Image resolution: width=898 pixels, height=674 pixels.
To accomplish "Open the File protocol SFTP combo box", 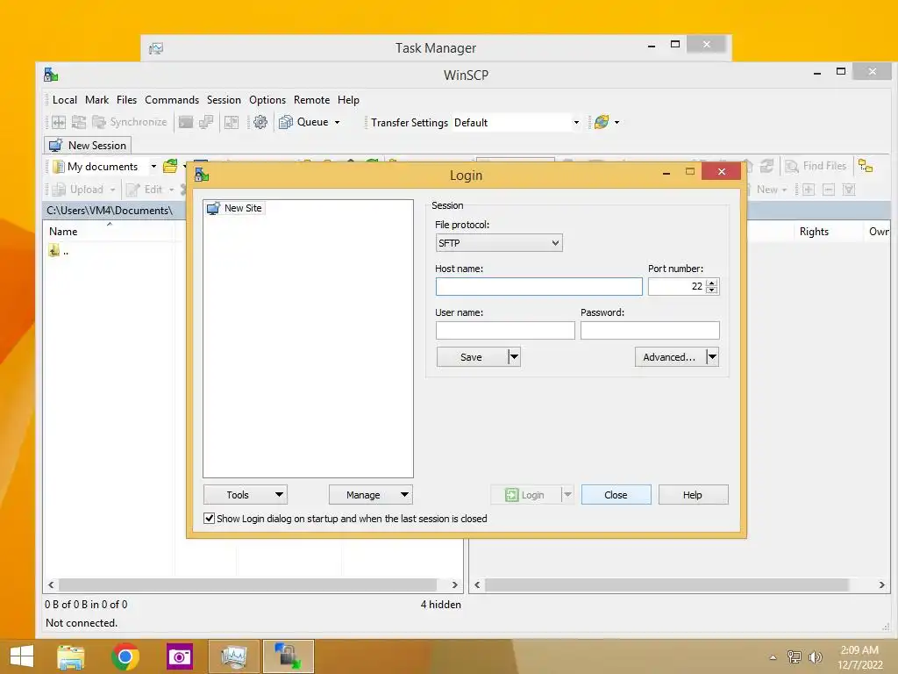I will point(499,243).
